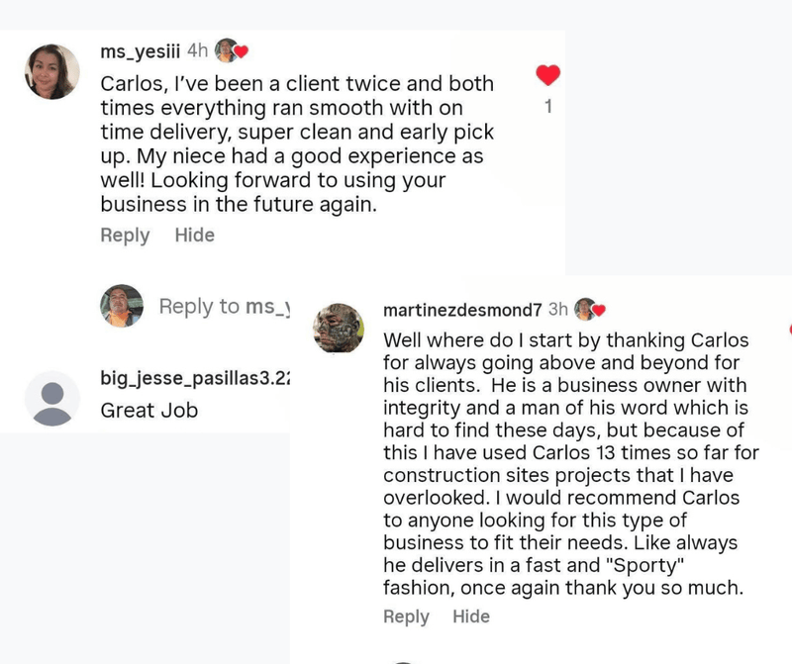Viewport: 792px width, 664px height.
Task: Focus the "Reply to ms_y" input field
Action: 224,307
